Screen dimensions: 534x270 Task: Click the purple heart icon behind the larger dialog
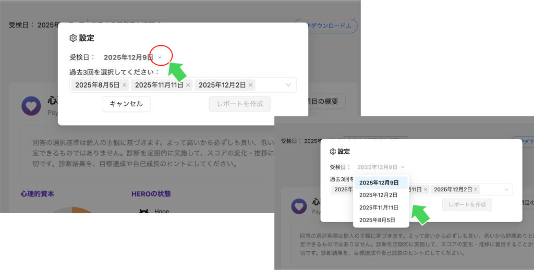click(x=31, y=106)
